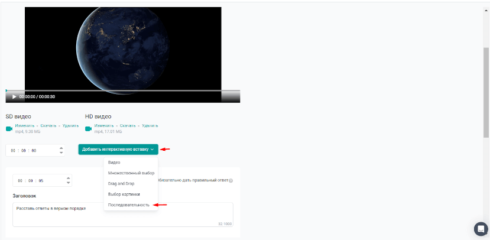Click 'Удалить' link under SD видео
This screenshot has width=490, height=240.
click(70, 126)
